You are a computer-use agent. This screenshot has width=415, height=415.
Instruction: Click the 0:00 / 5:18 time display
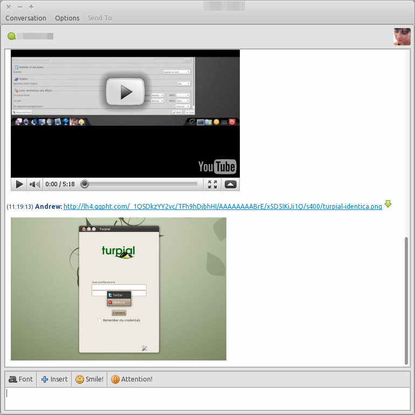pyautogui.click(x=60, y=184)
